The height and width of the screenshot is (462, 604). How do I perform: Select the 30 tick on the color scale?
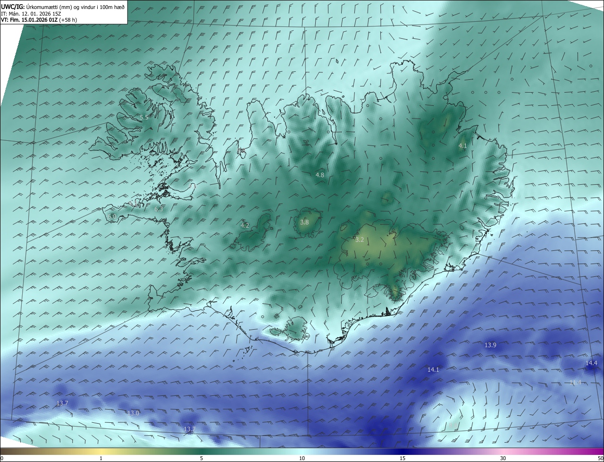click(503, 458)
